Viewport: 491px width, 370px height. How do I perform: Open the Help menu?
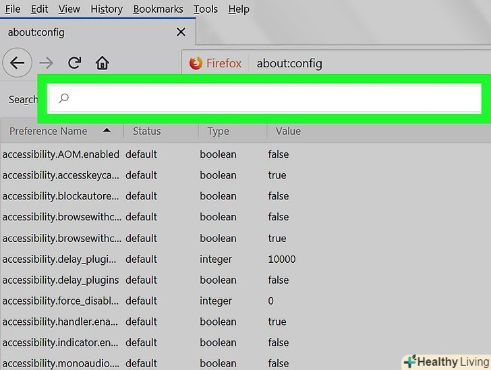point(239,9)
